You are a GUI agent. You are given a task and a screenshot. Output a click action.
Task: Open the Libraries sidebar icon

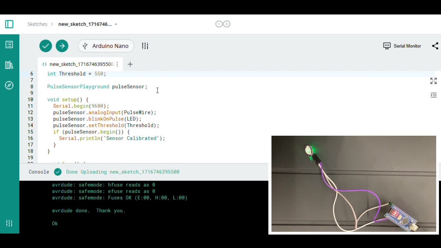click(9, 65)
